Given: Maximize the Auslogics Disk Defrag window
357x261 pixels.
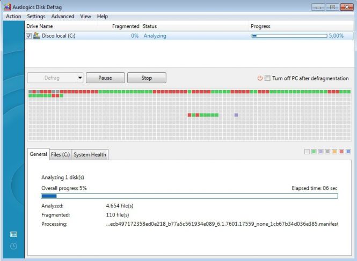Looking at the screenshot, I should (332, 8).
